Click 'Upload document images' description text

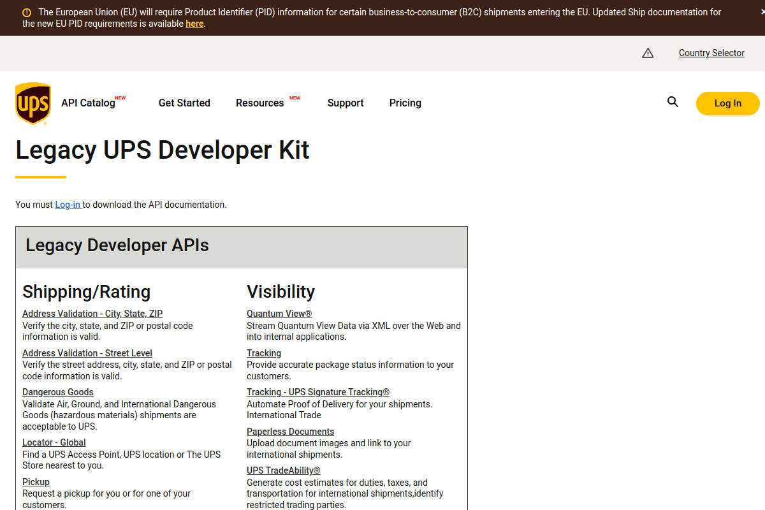pos(329,449)
